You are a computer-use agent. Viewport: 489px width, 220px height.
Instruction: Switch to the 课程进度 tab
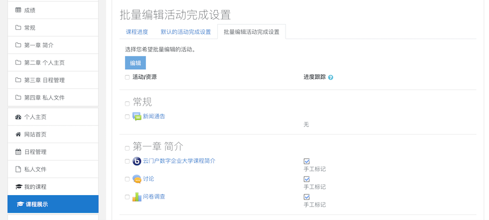pos(137,32)
